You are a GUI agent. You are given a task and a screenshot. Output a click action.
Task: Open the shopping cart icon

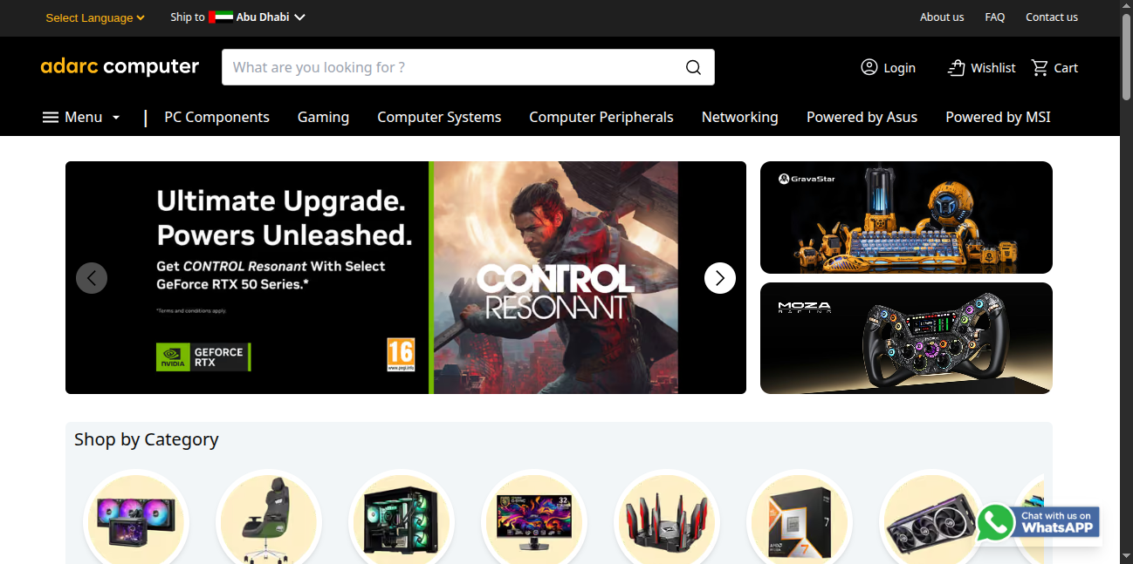click(1039, 67)
